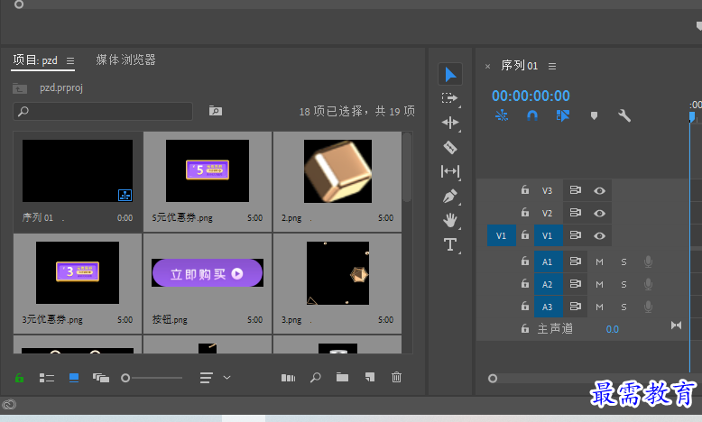Target the V2 track header
The image size is (702, 422).
point(548,213)
